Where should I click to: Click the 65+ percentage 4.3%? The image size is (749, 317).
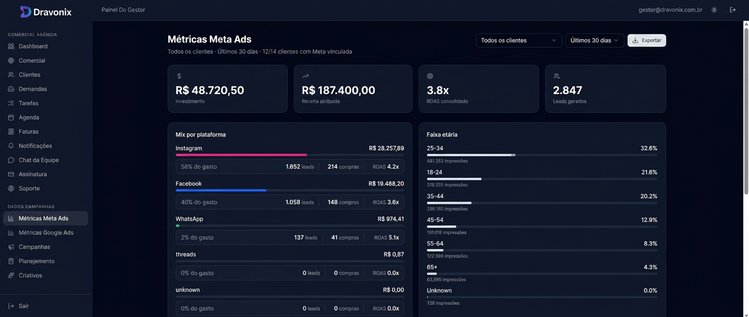[x=650, y=267]
